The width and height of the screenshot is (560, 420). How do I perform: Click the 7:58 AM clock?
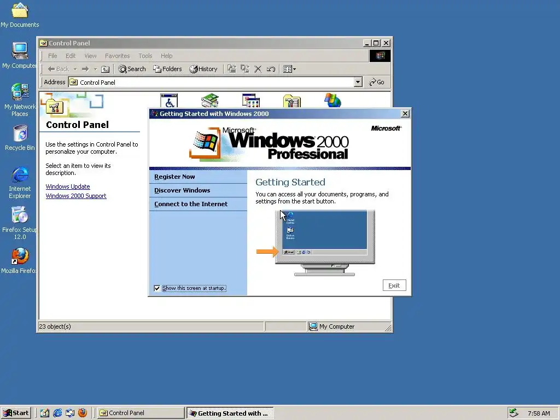(x=539, y=413)
